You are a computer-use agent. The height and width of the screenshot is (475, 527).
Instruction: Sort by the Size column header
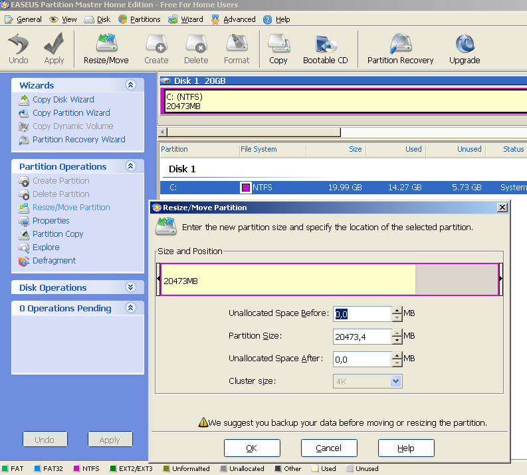pyautogui.click(x=336, y=150)
